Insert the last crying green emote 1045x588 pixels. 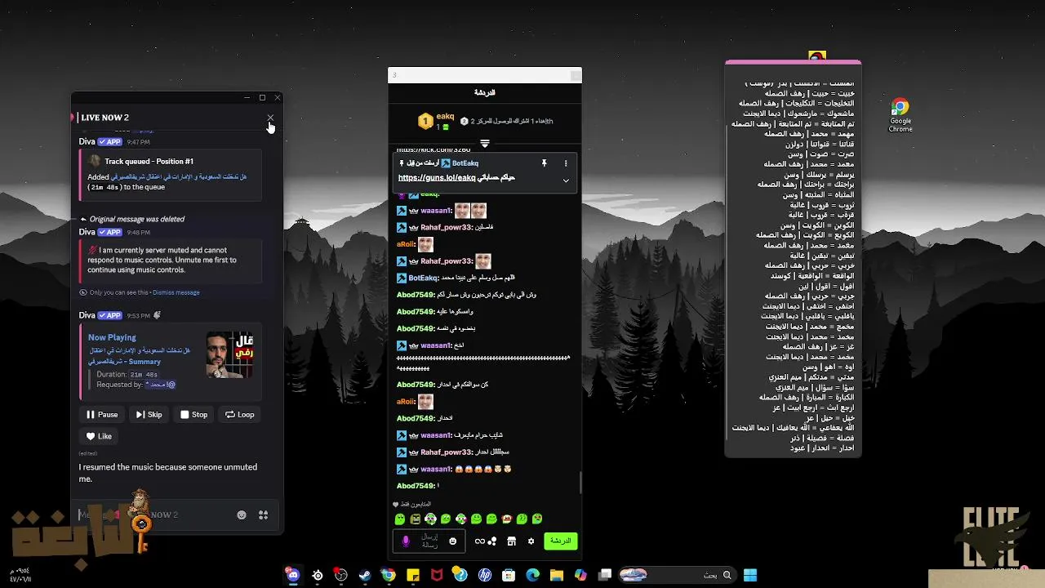click(537, 519)
